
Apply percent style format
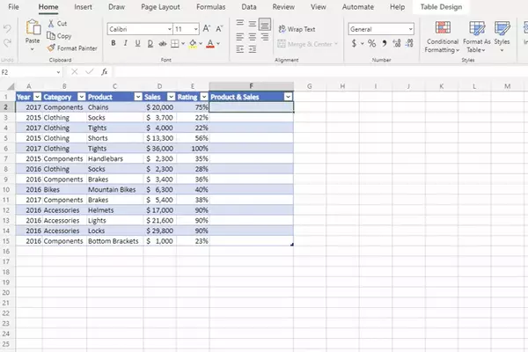[371, 43]
